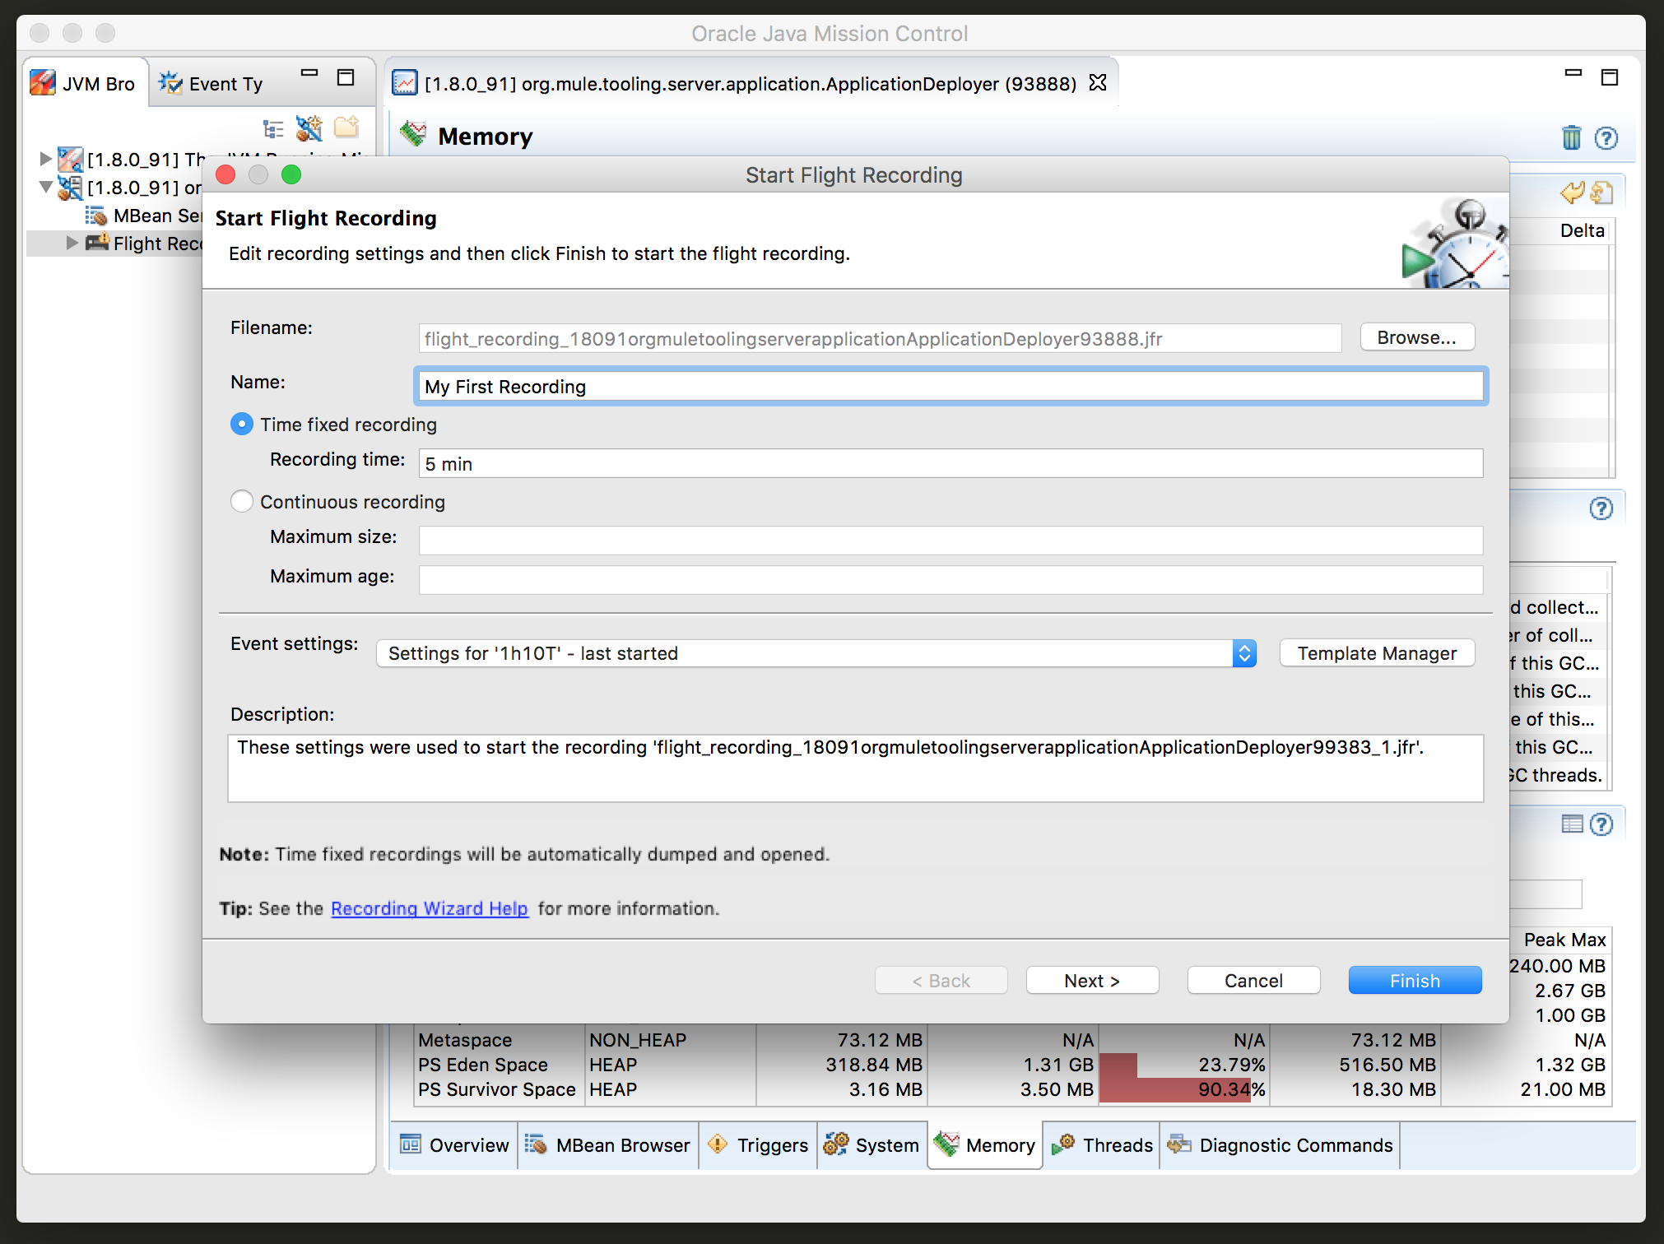Image resolution: width=1664 pixels, height=1244 pixels.
Task: Open the GC panel help question mark icon
Action: [x=1601, y=509]
